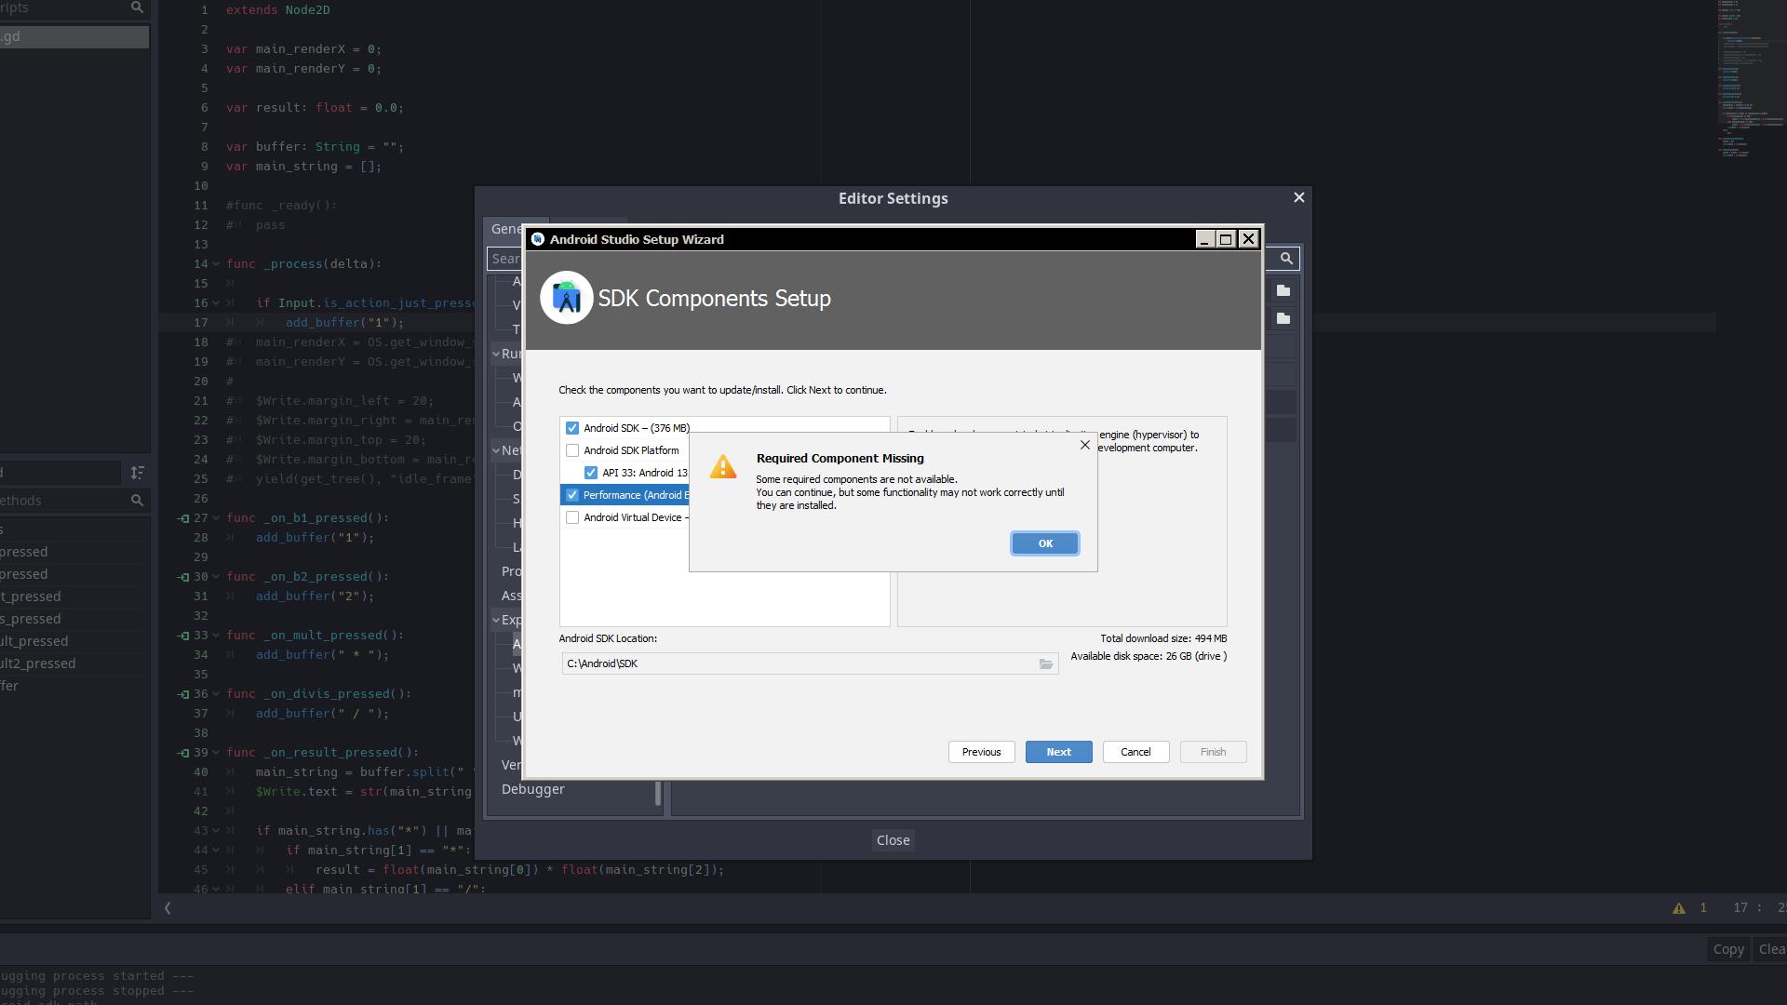Toggle alphabetical sort icon above methods list

137,473
